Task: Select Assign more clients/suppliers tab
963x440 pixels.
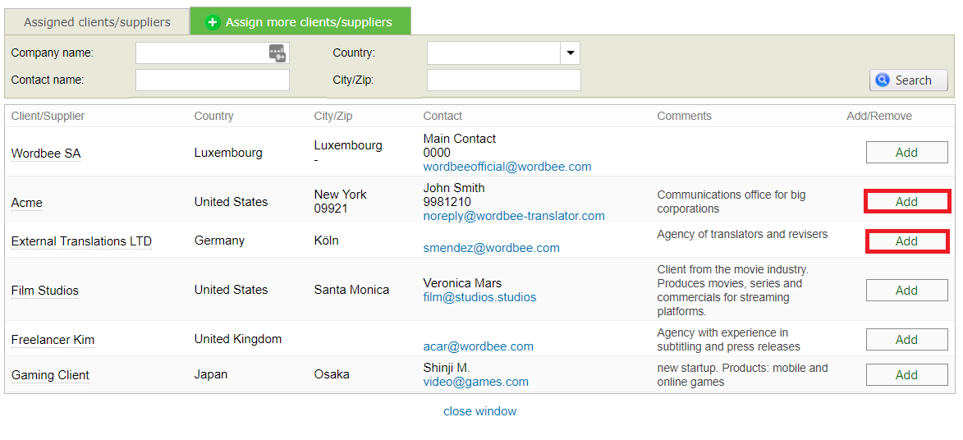Action: [300, 22]
